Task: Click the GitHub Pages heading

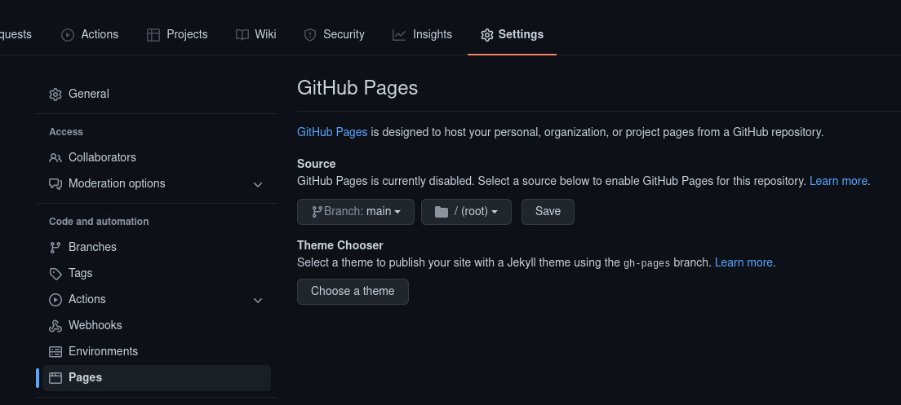Action: point(357,88)
